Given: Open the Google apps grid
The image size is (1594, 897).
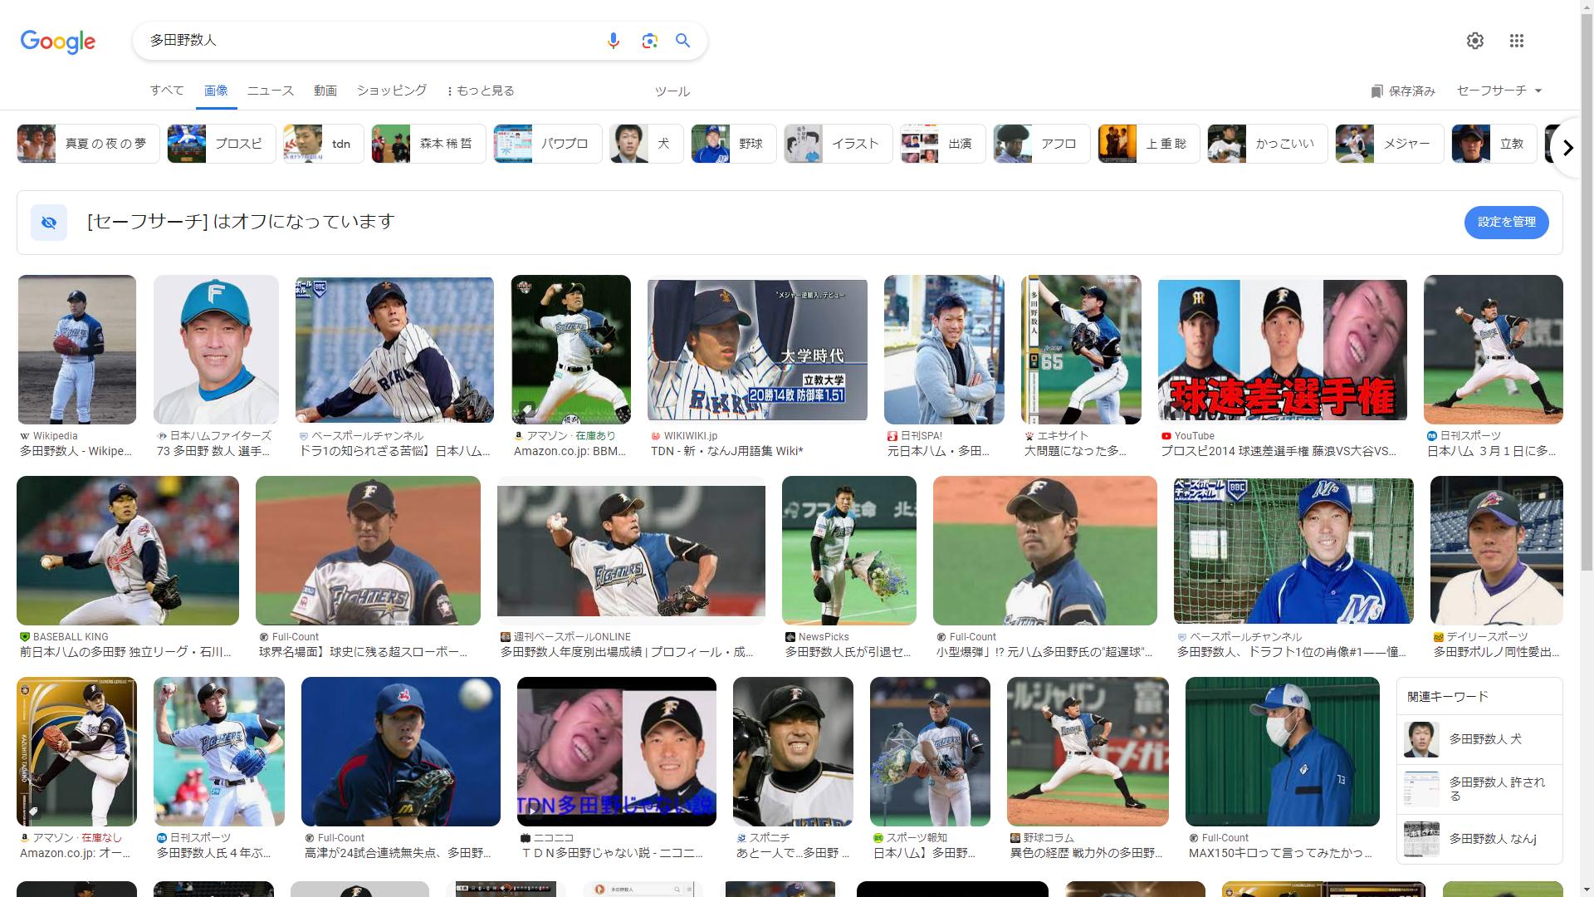Looking at the screenshot, I should 1516,41.
